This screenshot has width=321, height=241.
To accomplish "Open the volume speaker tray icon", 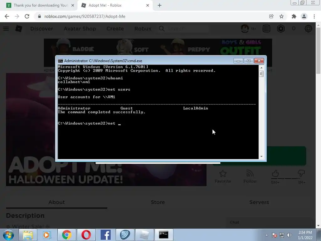I will pyautogui.click(x=289, y=235).
